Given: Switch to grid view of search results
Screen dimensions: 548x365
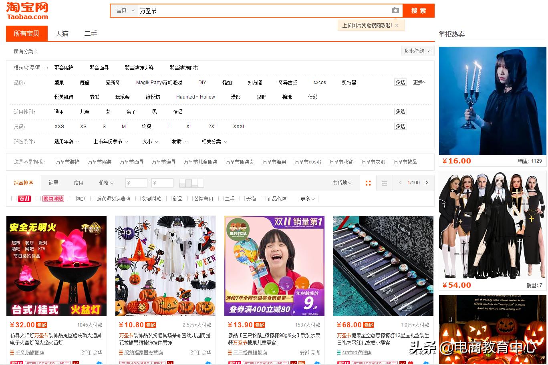Looking at the screenshot, I should coord(368,183).
